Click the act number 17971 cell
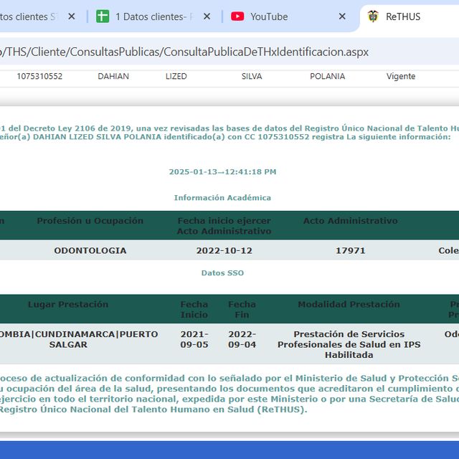The image size is (459, 459). pyautogui.click(x=351, y=250)
